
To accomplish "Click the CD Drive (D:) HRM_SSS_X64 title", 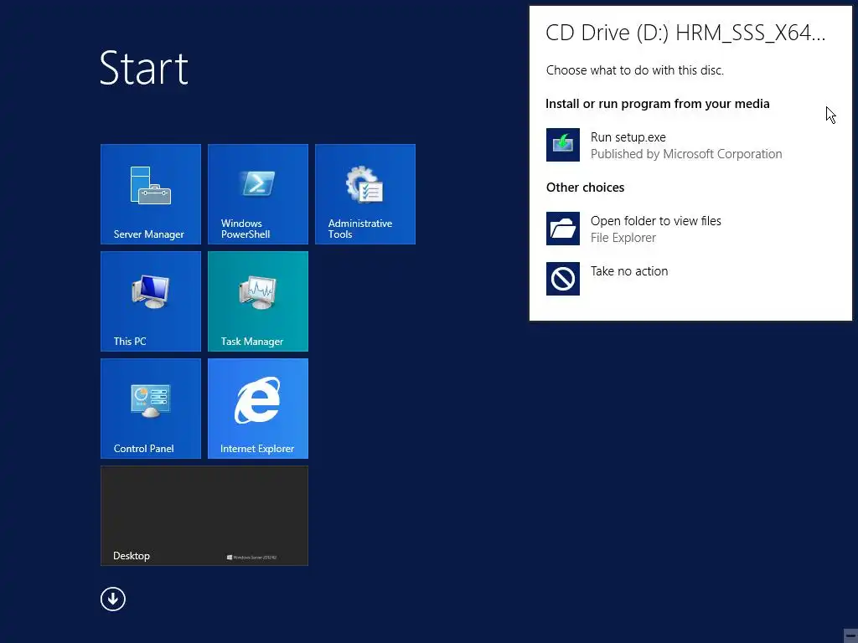I will point(685,33).
